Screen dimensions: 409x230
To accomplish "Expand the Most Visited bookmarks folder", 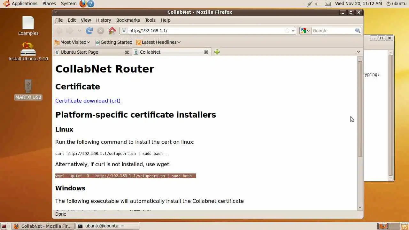I will pos(72,42).
